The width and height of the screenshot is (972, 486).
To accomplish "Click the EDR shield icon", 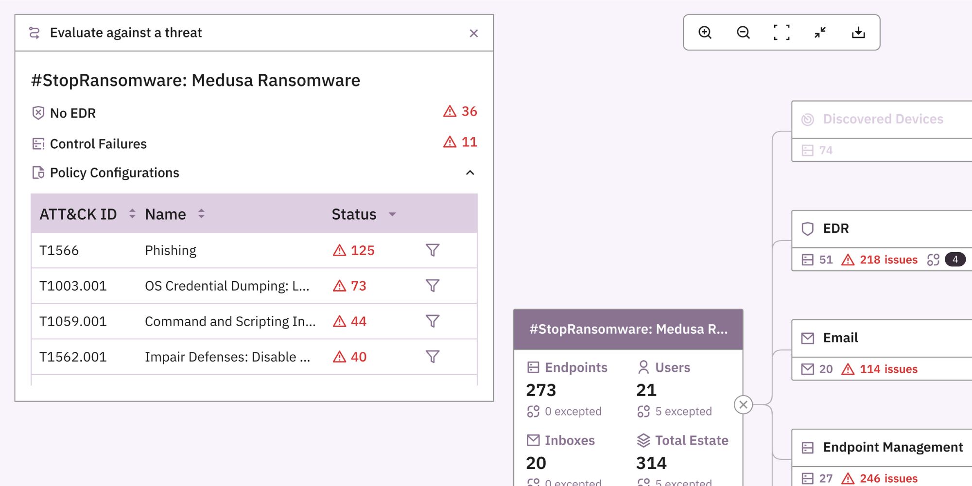I will (x=807, y=228).
